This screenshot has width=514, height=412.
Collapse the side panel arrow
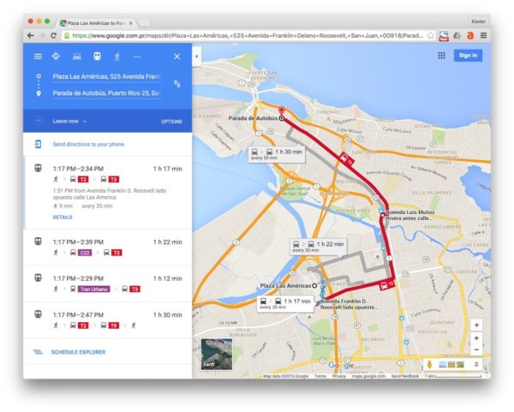coord(196,57)
